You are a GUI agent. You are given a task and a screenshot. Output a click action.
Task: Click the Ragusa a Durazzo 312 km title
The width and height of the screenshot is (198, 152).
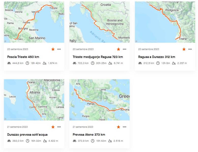pyautogui.click(x=157, y=57)
